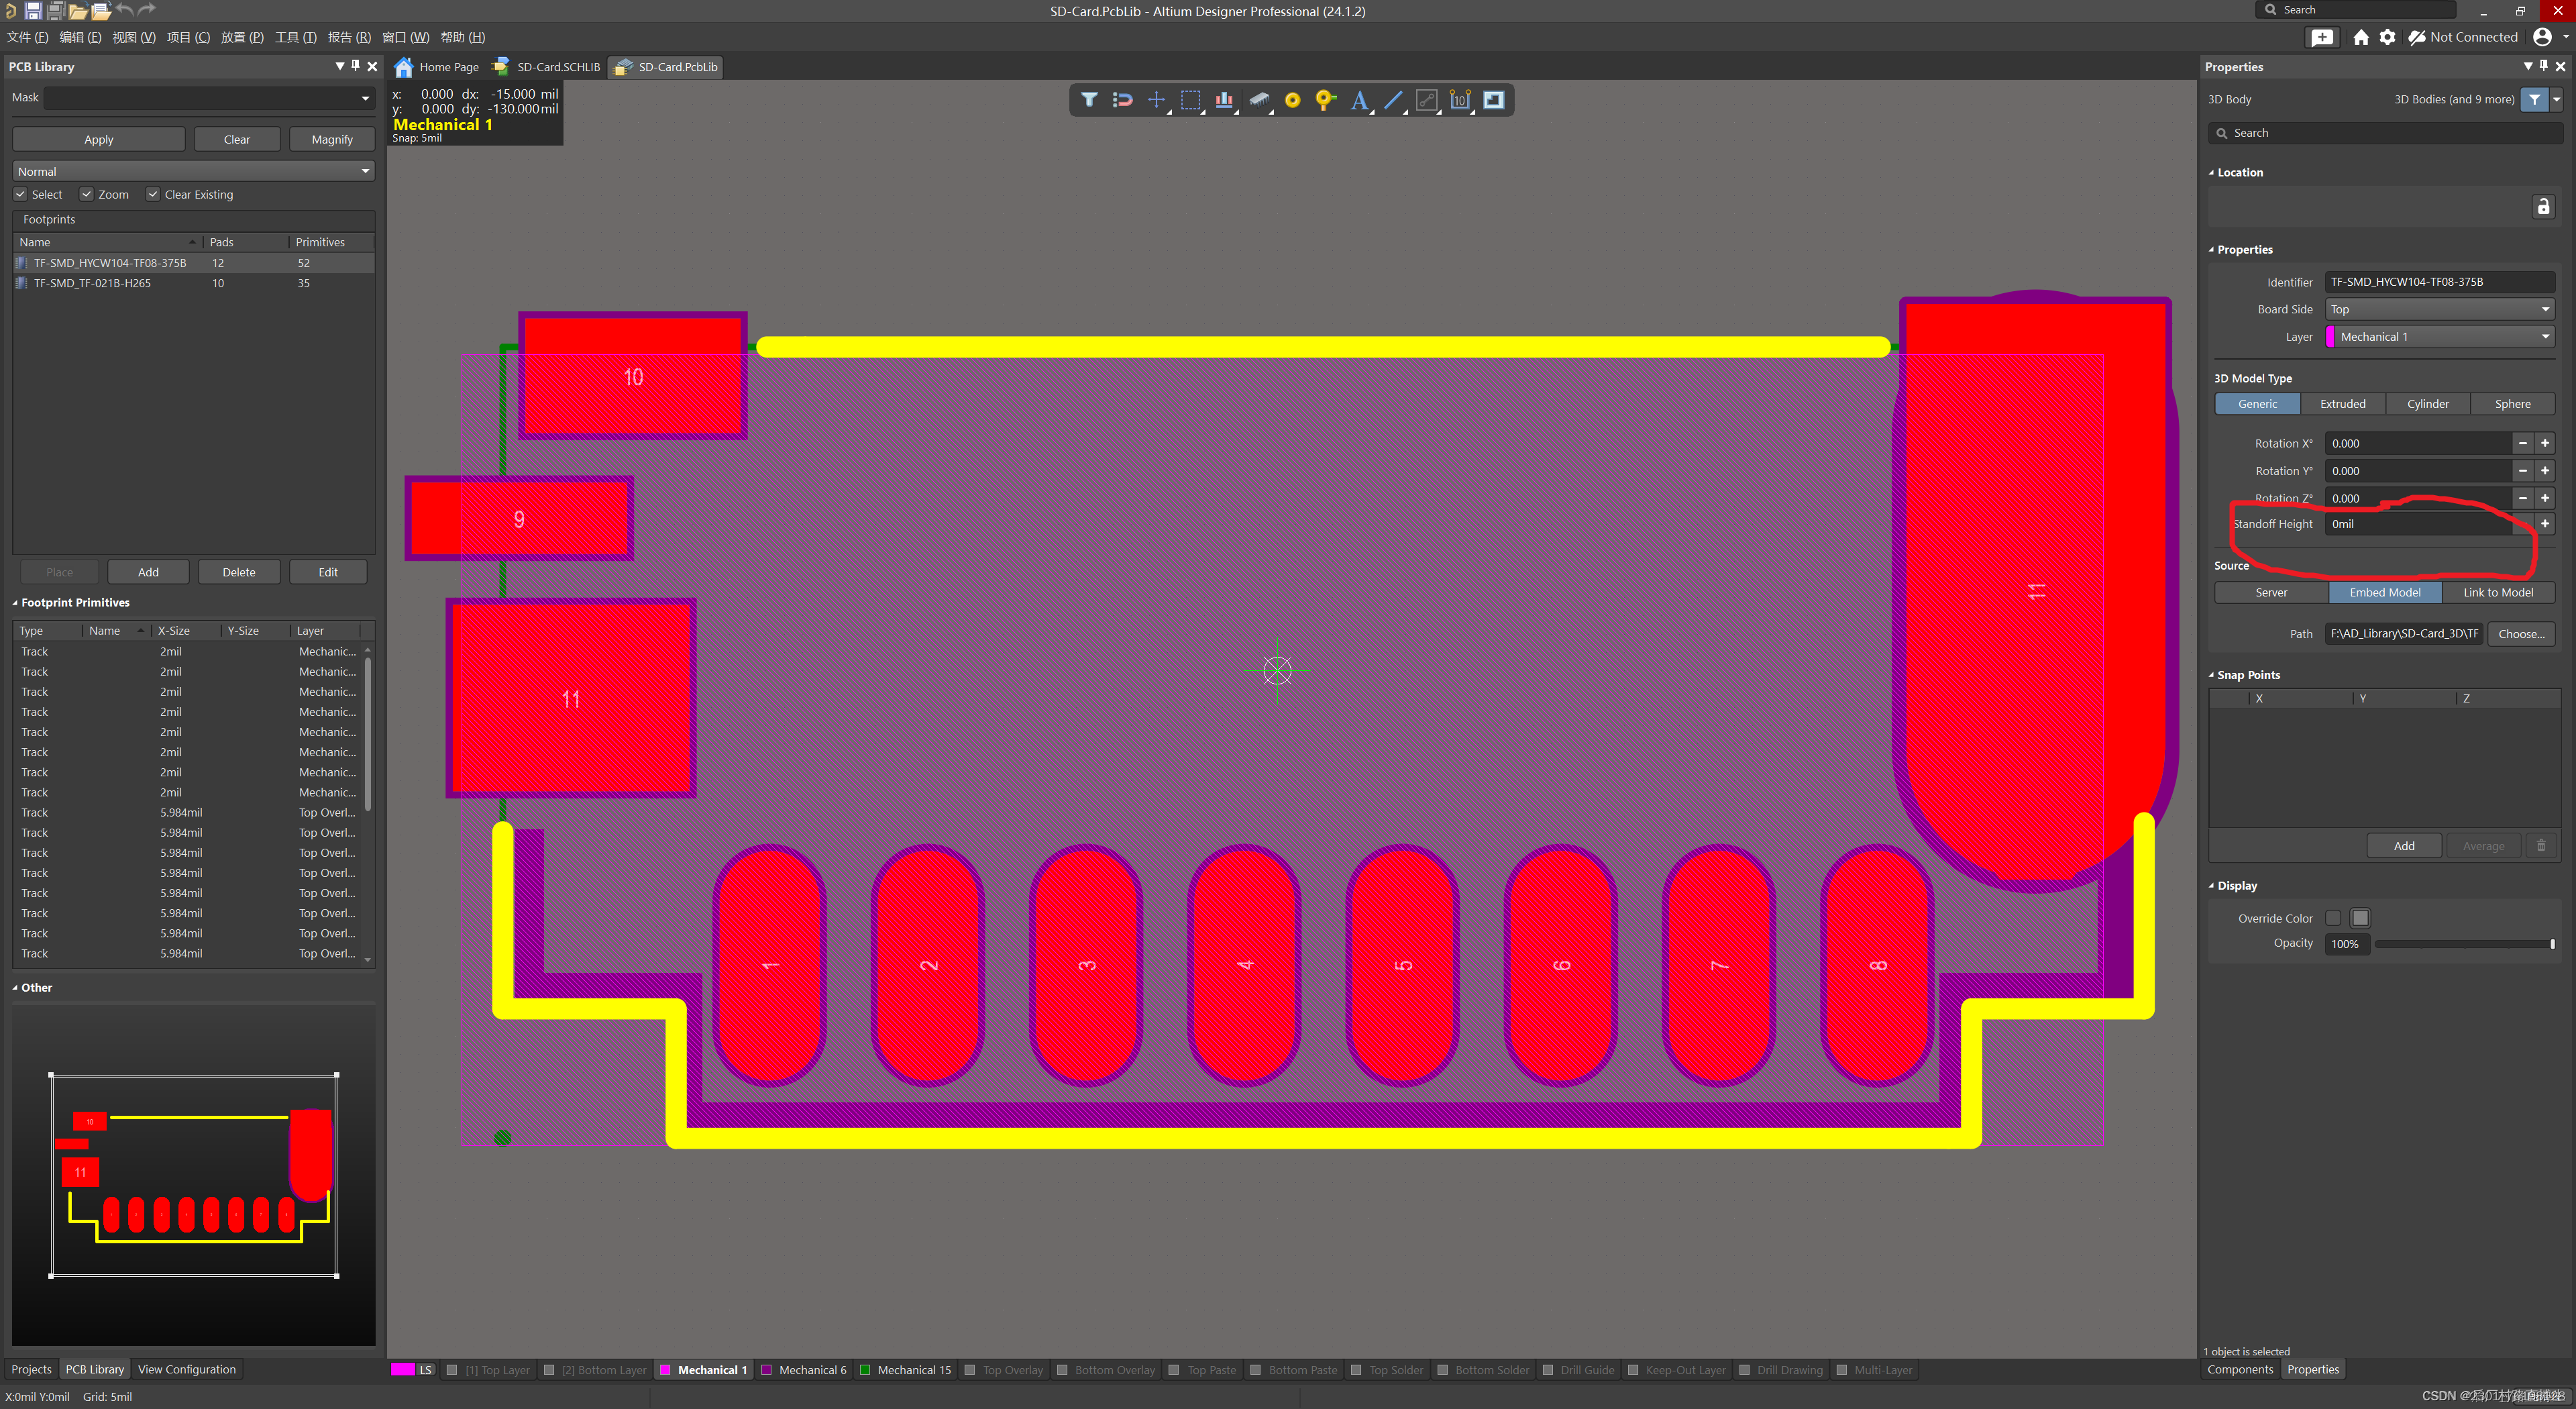
Task: Click the Choose... path button
Action: (2521, 634)
